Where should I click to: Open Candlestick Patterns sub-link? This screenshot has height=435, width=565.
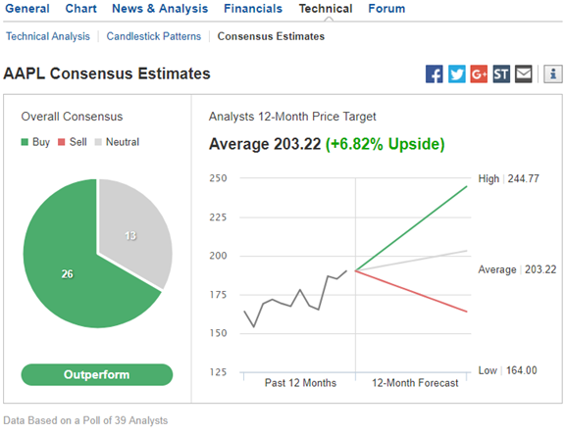pos(154,36)
